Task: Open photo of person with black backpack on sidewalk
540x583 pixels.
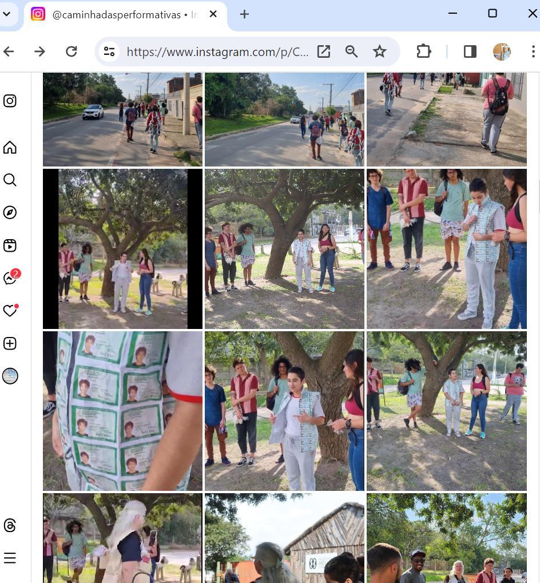Action: [447, 120]
